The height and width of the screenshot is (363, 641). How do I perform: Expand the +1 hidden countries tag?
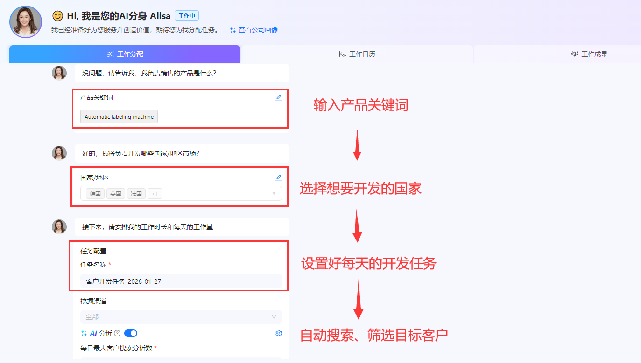tap(155, 193)
